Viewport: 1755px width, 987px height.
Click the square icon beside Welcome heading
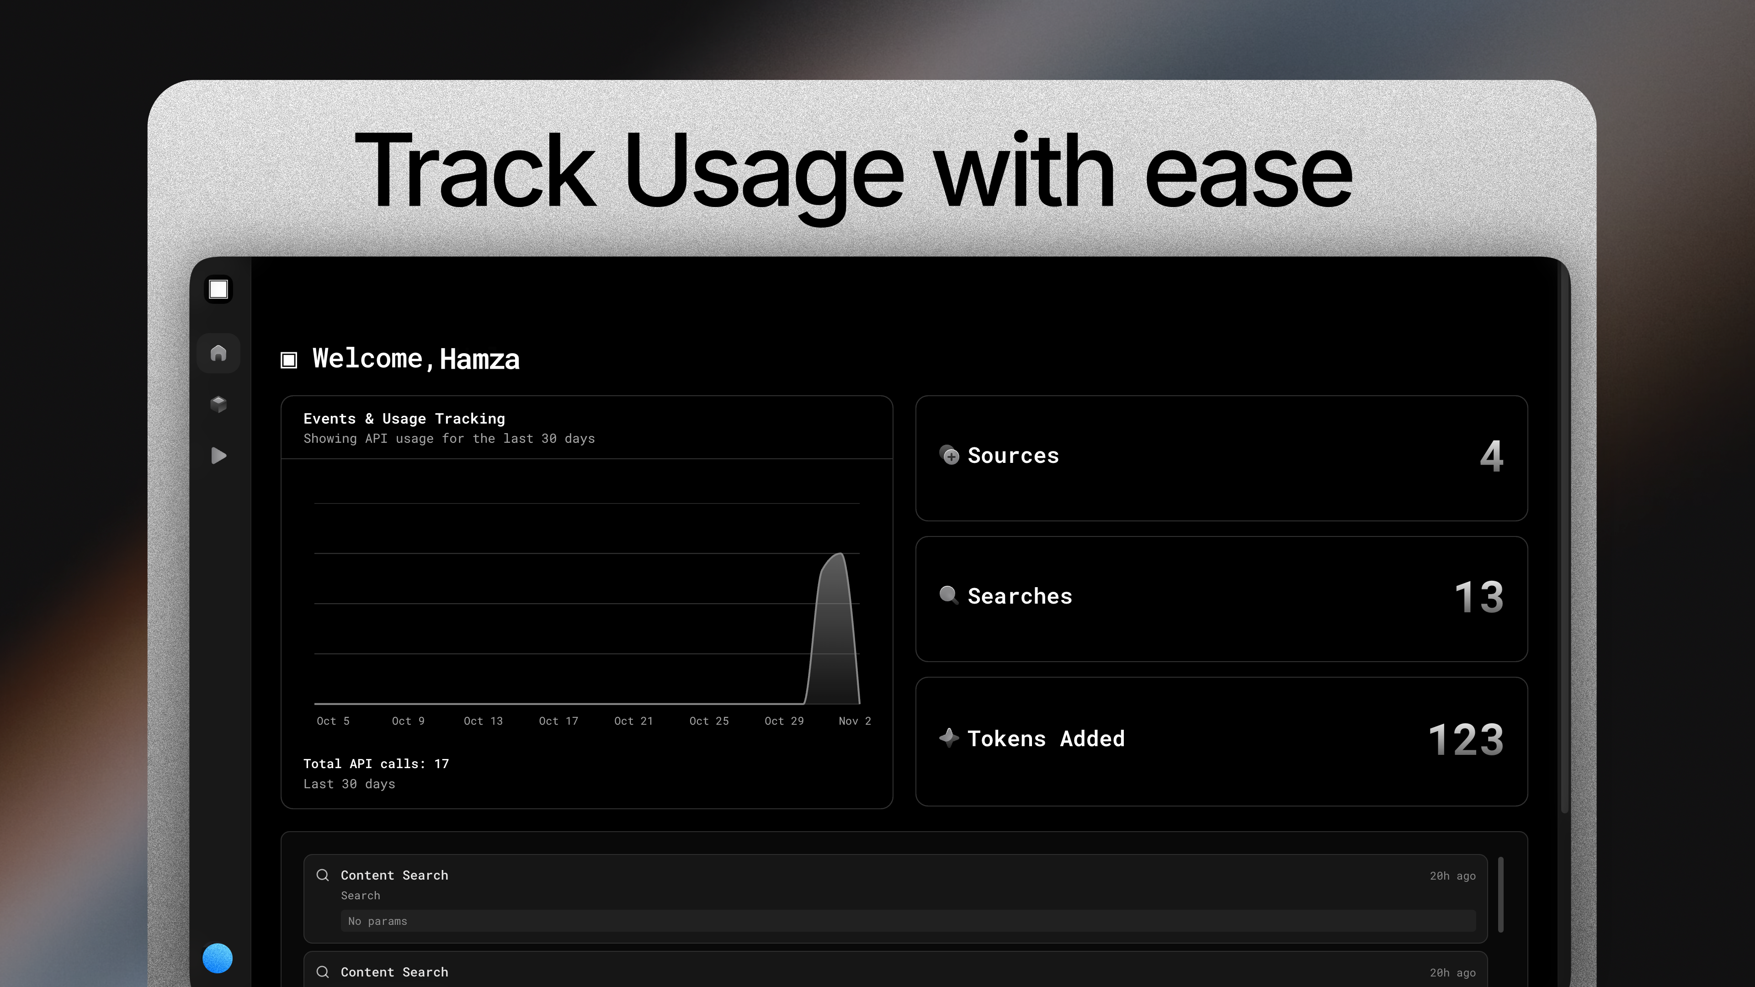coord(289,360)
